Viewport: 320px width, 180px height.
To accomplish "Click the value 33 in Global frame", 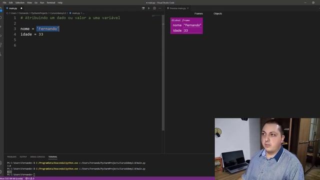I will click(x=185, y=30).
